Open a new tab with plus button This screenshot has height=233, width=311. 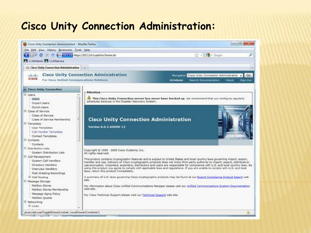[84, 68]
